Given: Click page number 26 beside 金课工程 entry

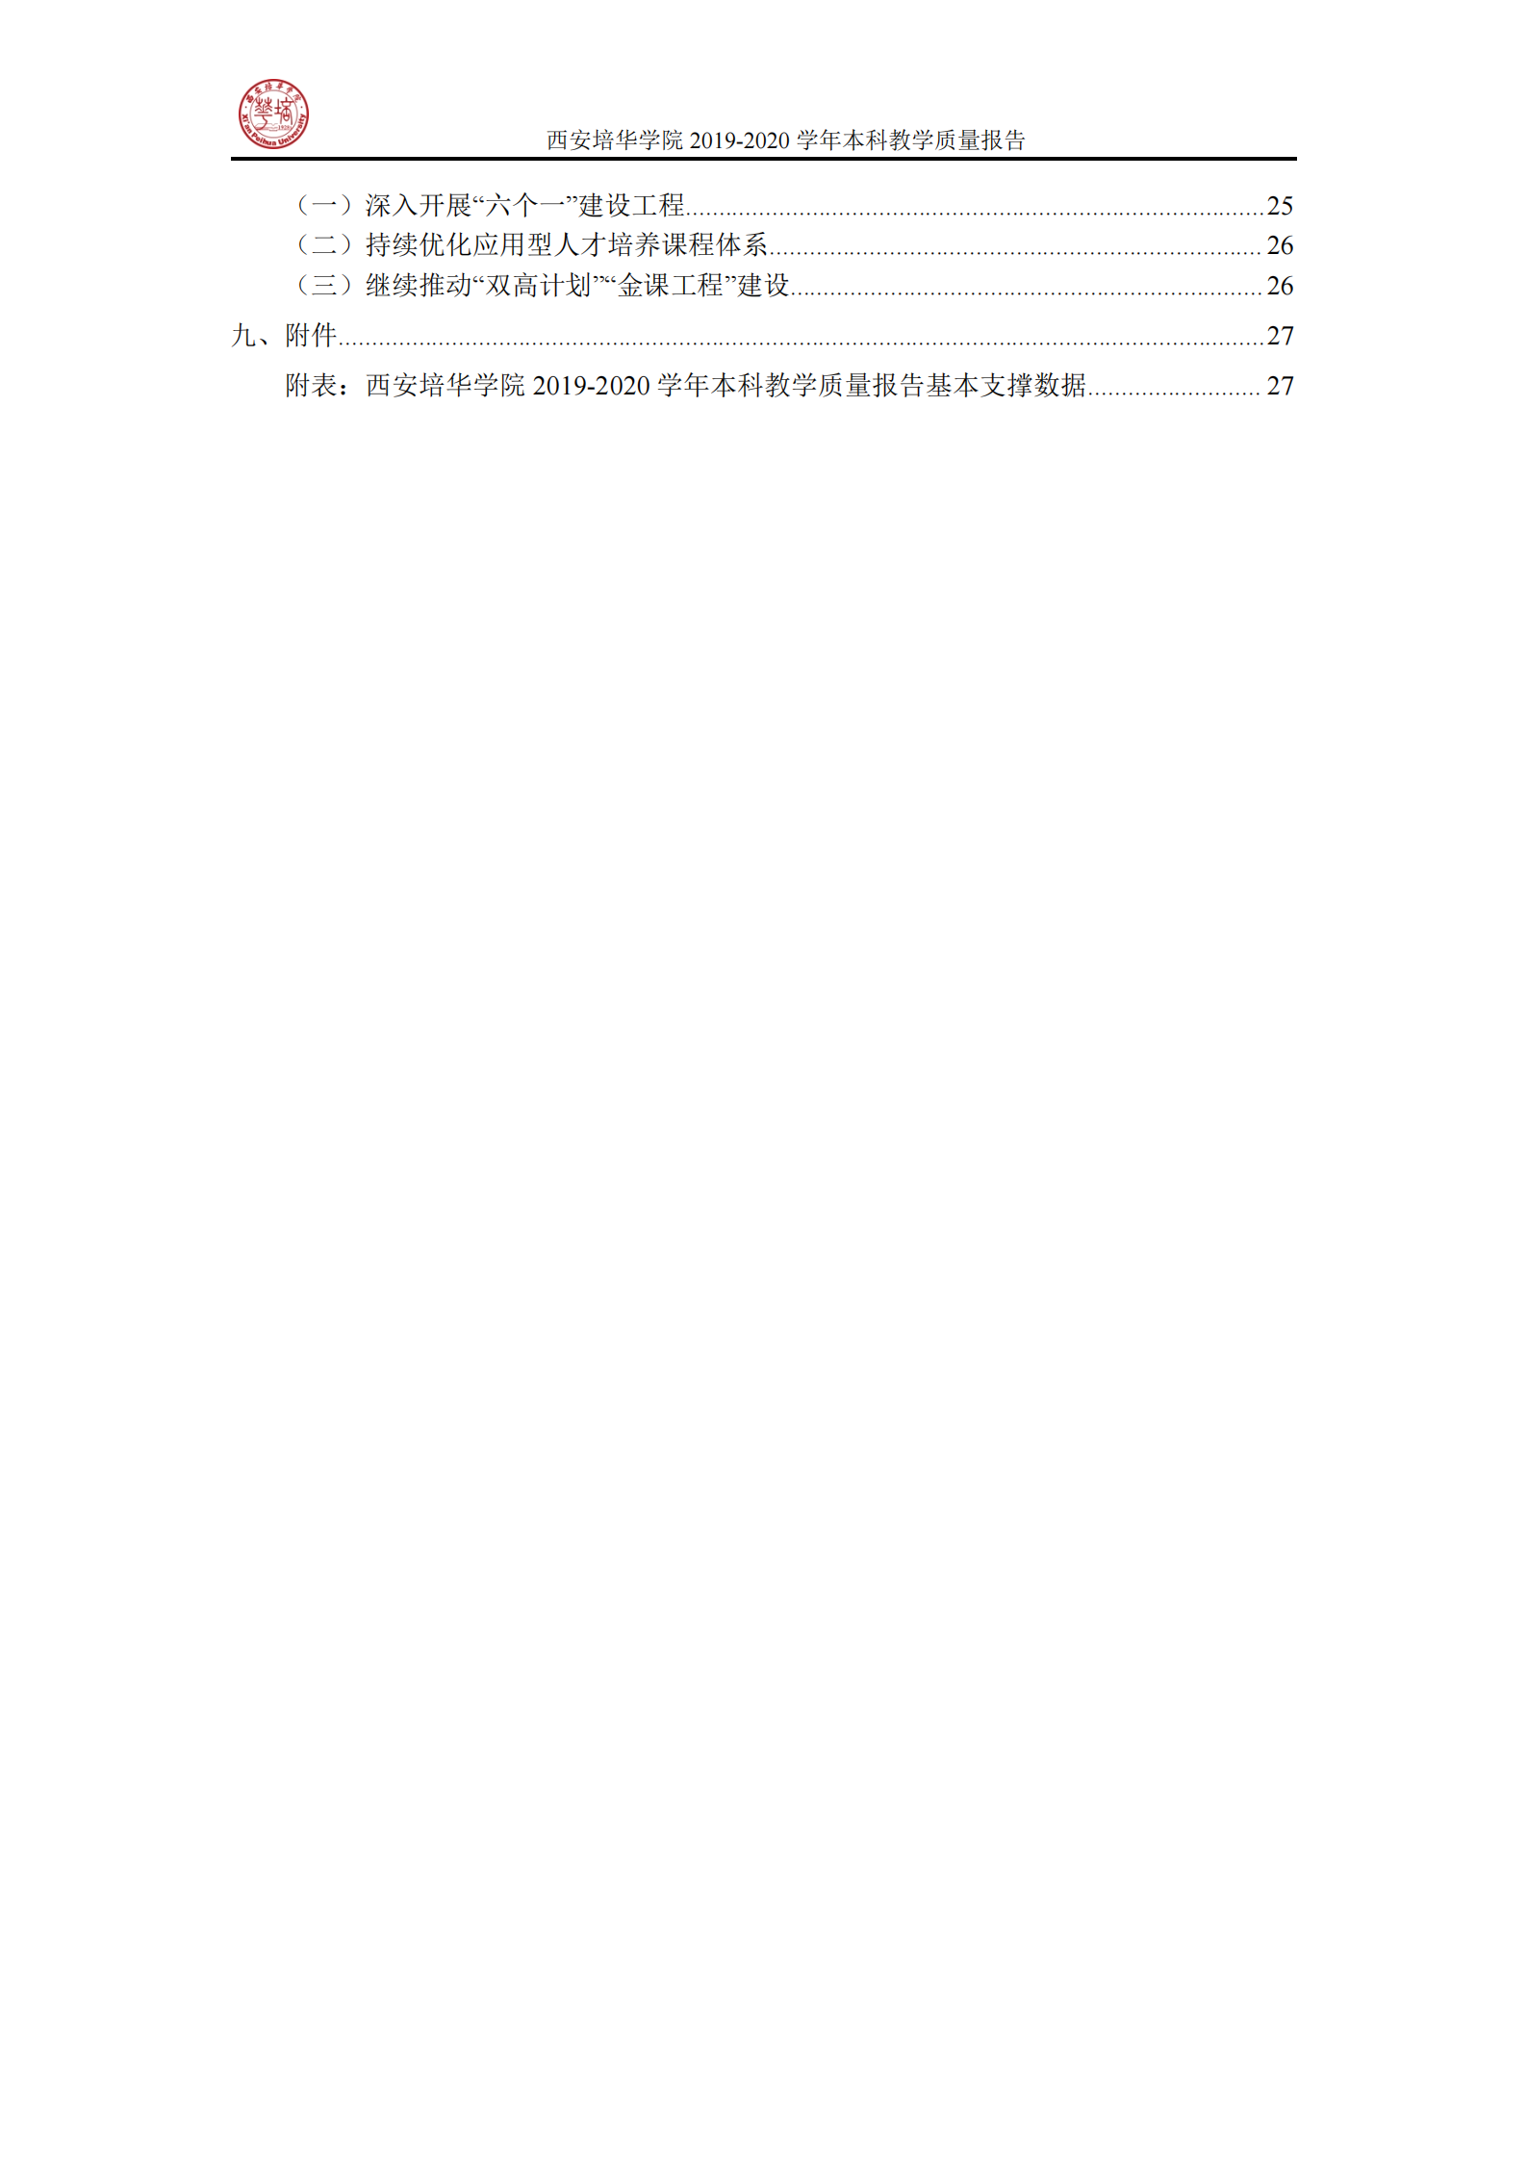Looking at the screenshot, I should pos(1280,287).
